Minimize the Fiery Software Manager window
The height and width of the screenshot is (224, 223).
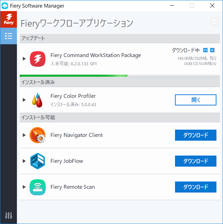[x=172, y=6]
